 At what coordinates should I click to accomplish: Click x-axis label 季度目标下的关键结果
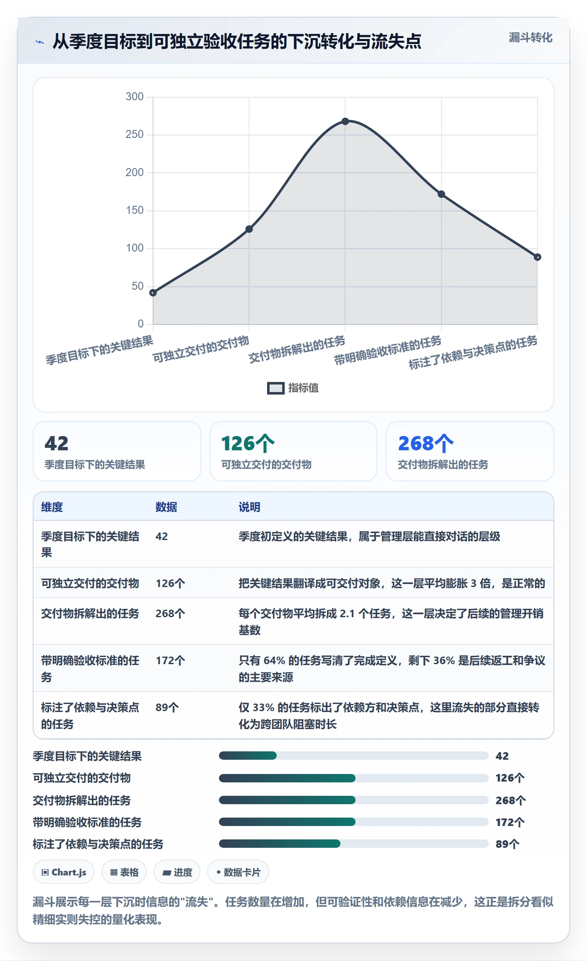point(100,350)
